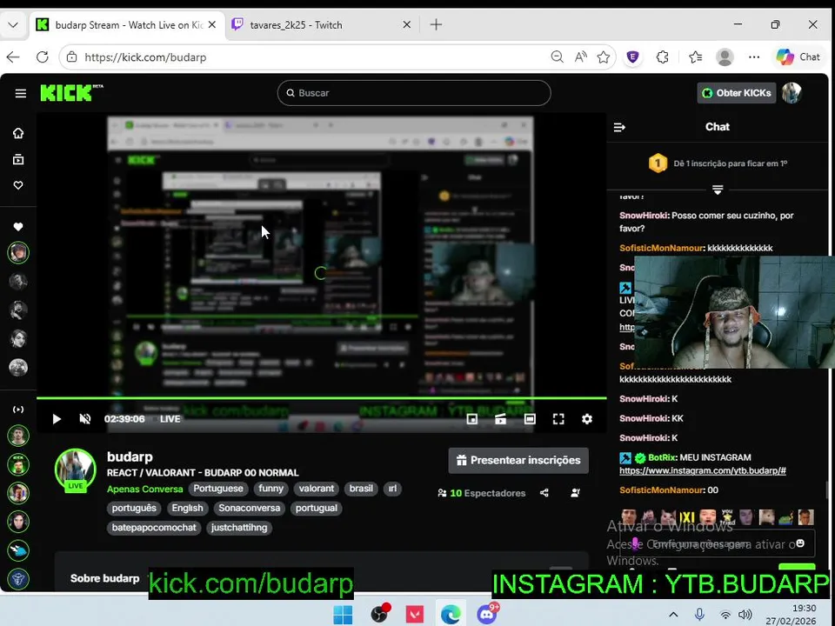Select the Portuguese tag
This screenshot has height=626, width=835.
pyautogui.click(x=218, y=489)
